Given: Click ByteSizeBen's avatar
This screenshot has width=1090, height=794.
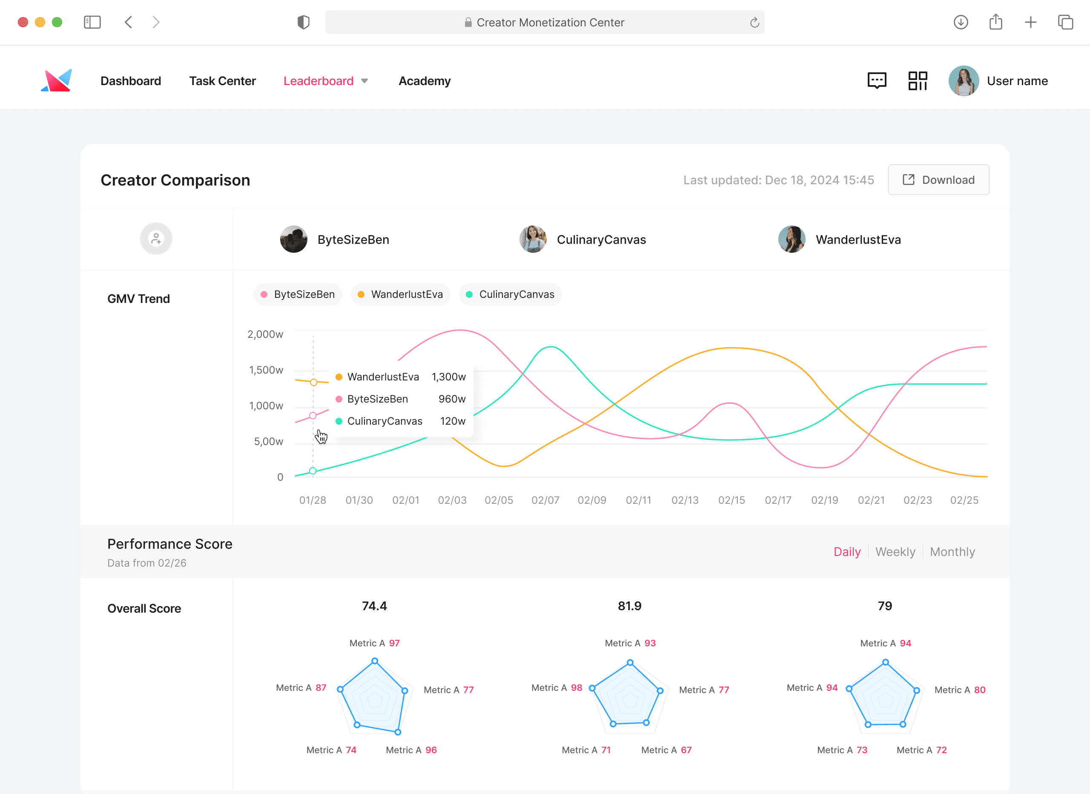Looking at the screenshot, I should click(x=293, y=240).
